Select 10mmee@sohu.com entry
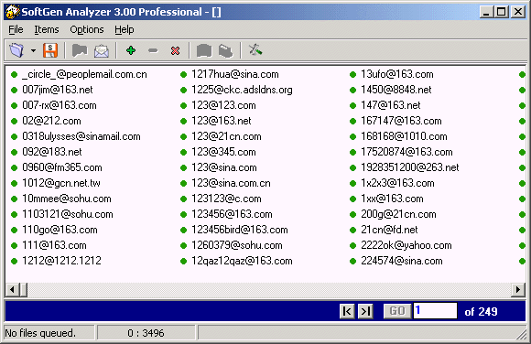This screenshot has height=344, width=531. (67, 199)
